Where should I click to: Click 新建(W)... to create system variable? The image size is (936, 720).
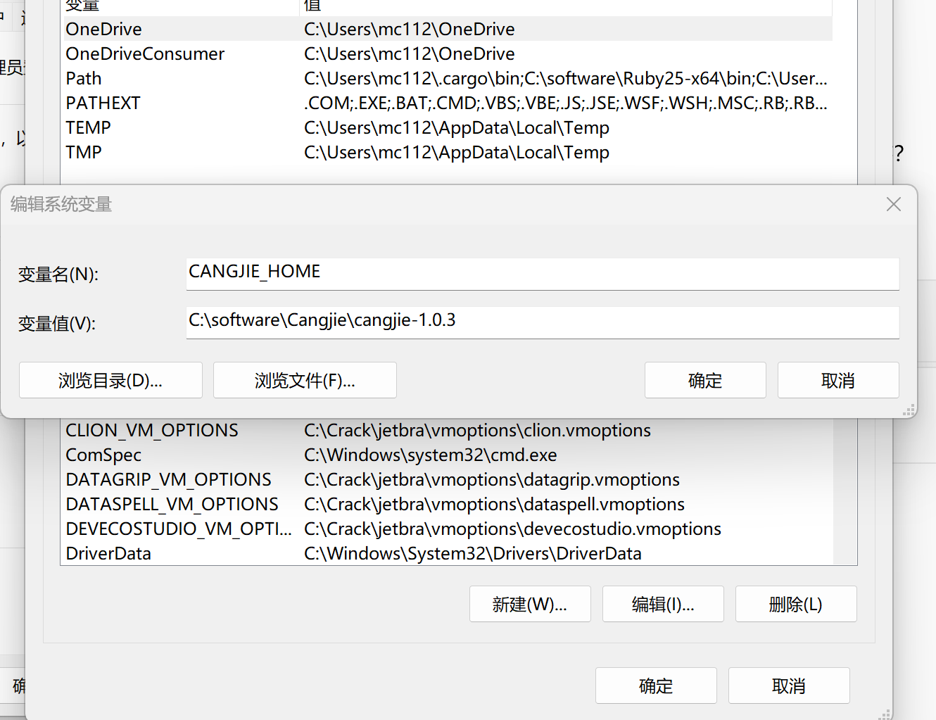pyautogui.click(x=530, y=604)
